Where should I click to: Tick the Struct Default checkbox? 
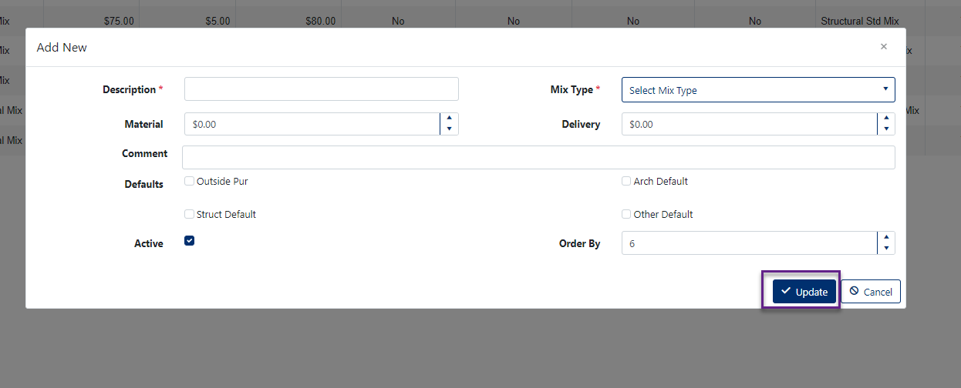pos(189,215)
